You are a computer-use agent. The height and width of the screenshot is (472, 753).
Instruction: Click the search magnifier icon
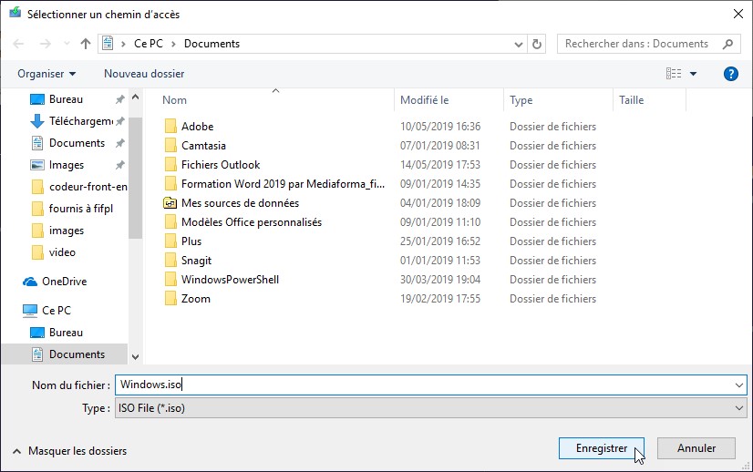[x=728, y=44]
